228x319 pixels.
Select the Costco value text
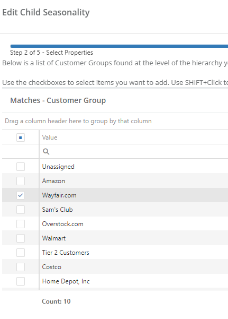51,267
